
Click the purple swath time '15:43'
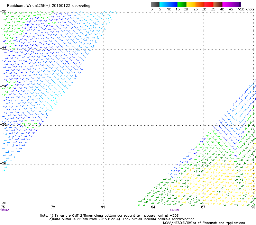(x=5, y=210)
